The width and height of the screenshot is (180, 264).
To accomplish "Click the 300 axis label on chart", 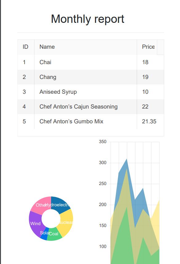I will coord(102,163).
